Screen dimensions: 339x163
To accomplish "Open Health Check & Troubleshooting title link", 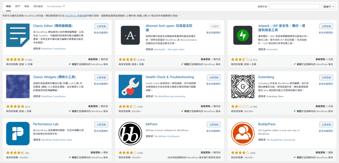I will (x=170, y=77).
